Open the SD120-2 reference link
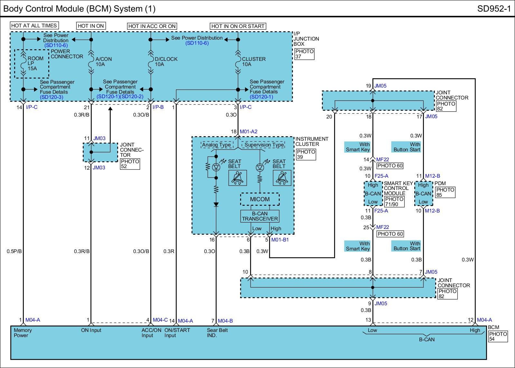515x368 pixels. pos(132,97)
